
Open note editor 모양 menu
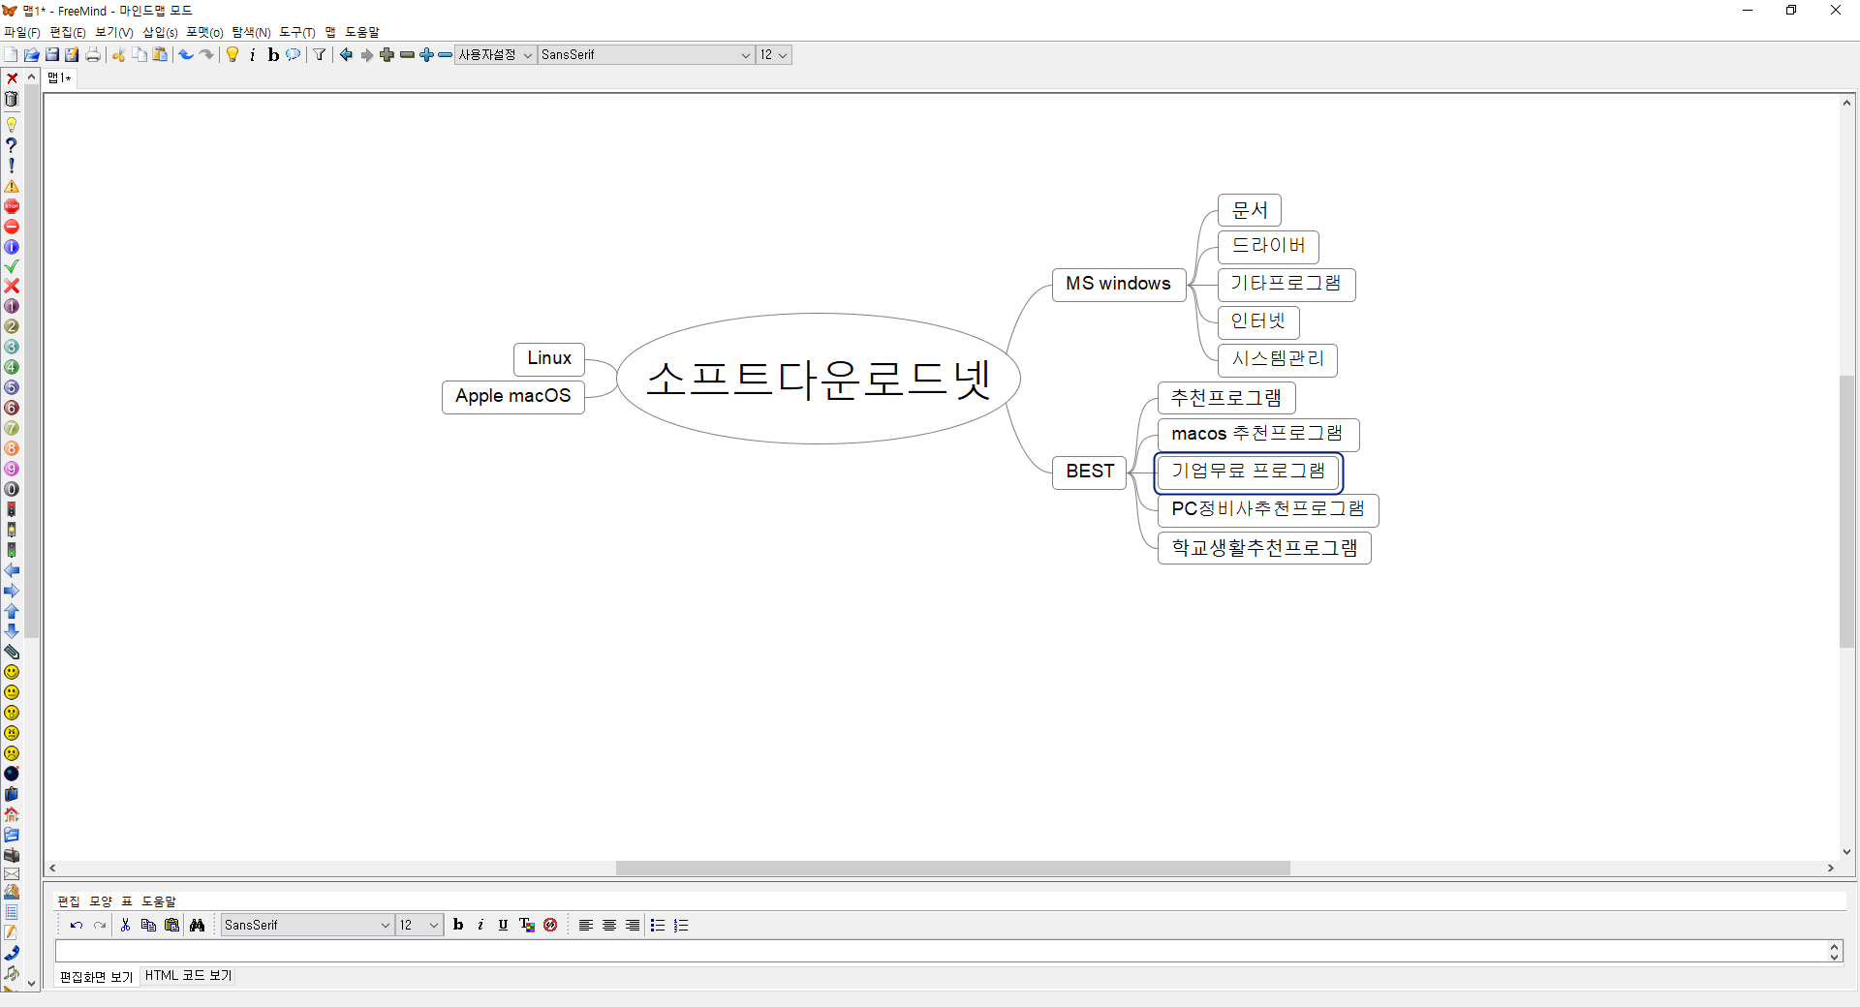coord(101,901)
